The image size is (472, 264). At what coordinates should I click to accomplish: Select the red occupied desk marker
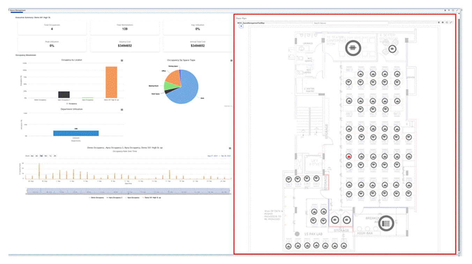tap(349, 157)
